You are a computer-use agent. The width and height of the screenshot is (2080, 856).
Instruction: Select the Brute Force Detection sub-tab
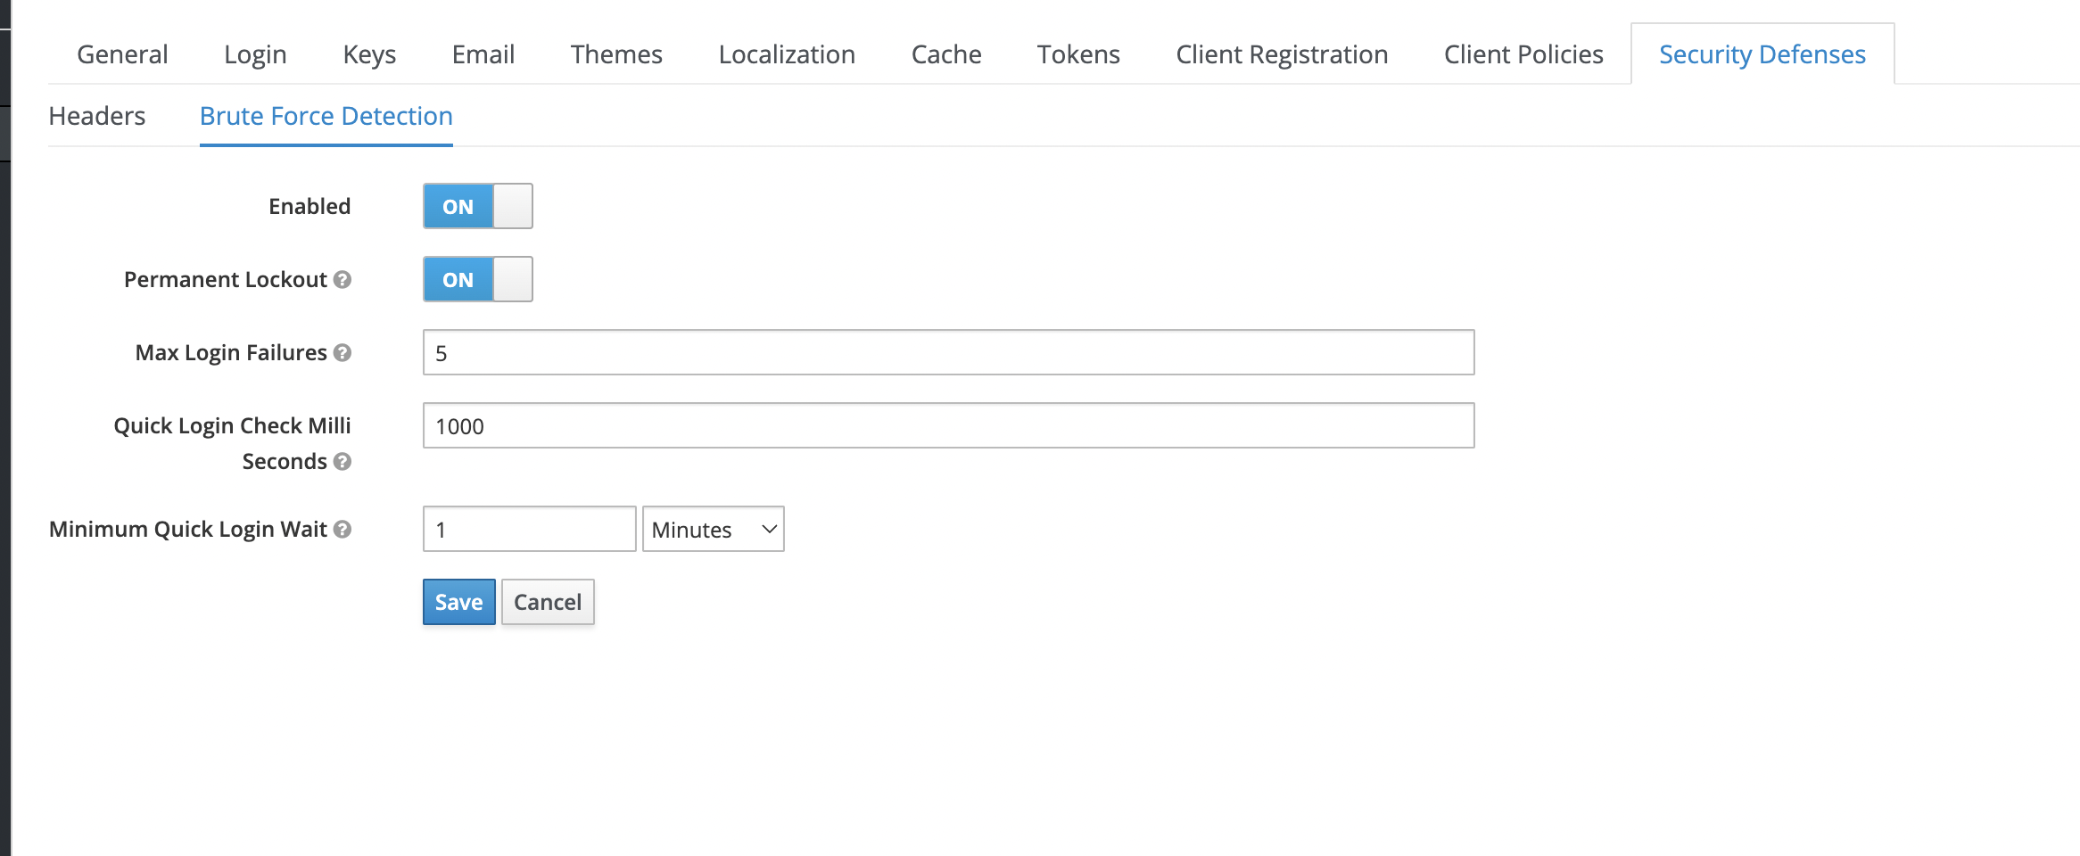click(326, 115)
